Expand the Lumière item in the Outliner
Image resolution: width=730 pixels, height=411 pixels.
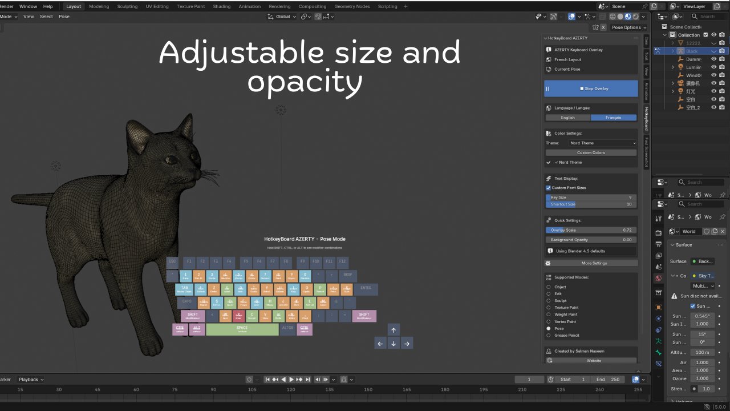pos(672,67)
